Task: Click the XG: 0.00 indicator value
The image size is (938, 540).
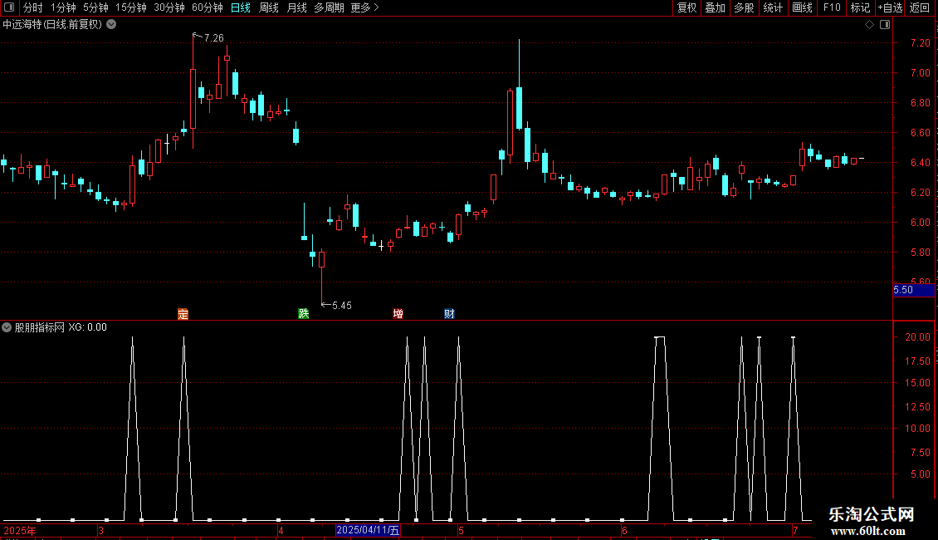Action: click(x=87, y=327)
